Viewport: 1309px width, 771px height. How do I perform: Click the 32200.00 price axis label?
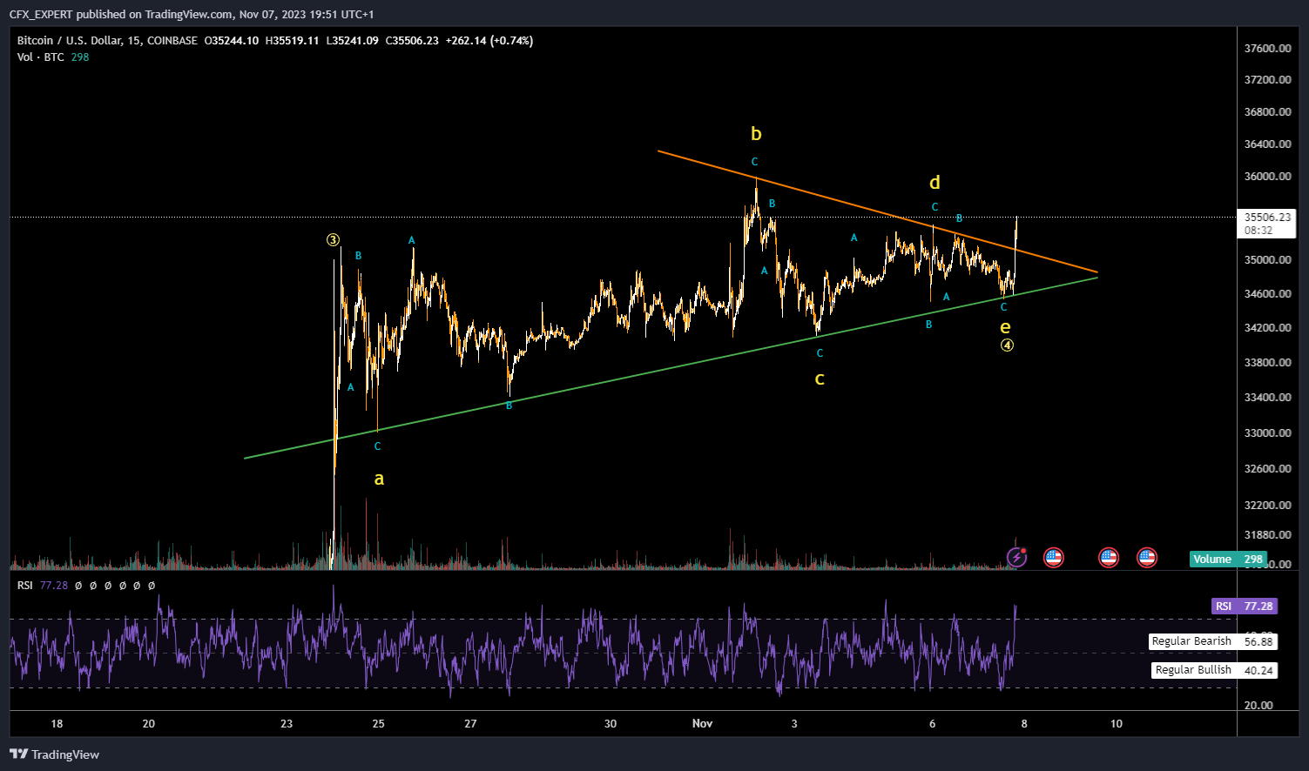pos(1267,505)
